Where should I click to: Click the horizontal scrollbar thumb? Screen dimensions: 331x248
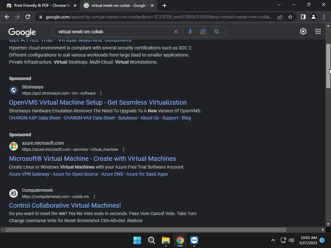(146, 230)
